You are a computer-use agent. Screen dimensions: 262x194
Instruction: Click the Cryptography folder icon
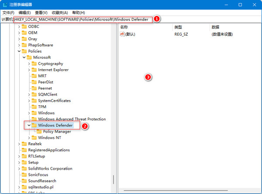tap(34, 64)
